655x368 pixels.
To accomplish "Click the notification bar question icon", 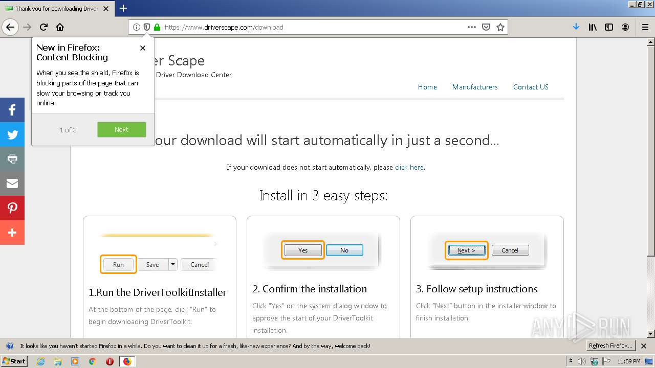I will (10, 346).
